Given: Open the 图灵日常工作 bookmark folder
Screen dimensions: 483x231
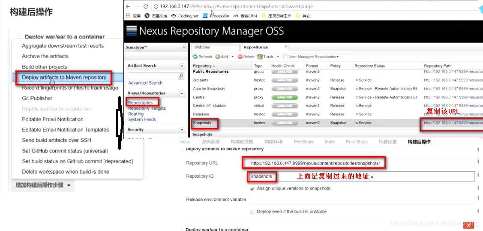Looking at the screenshot, I should point(276,16).
